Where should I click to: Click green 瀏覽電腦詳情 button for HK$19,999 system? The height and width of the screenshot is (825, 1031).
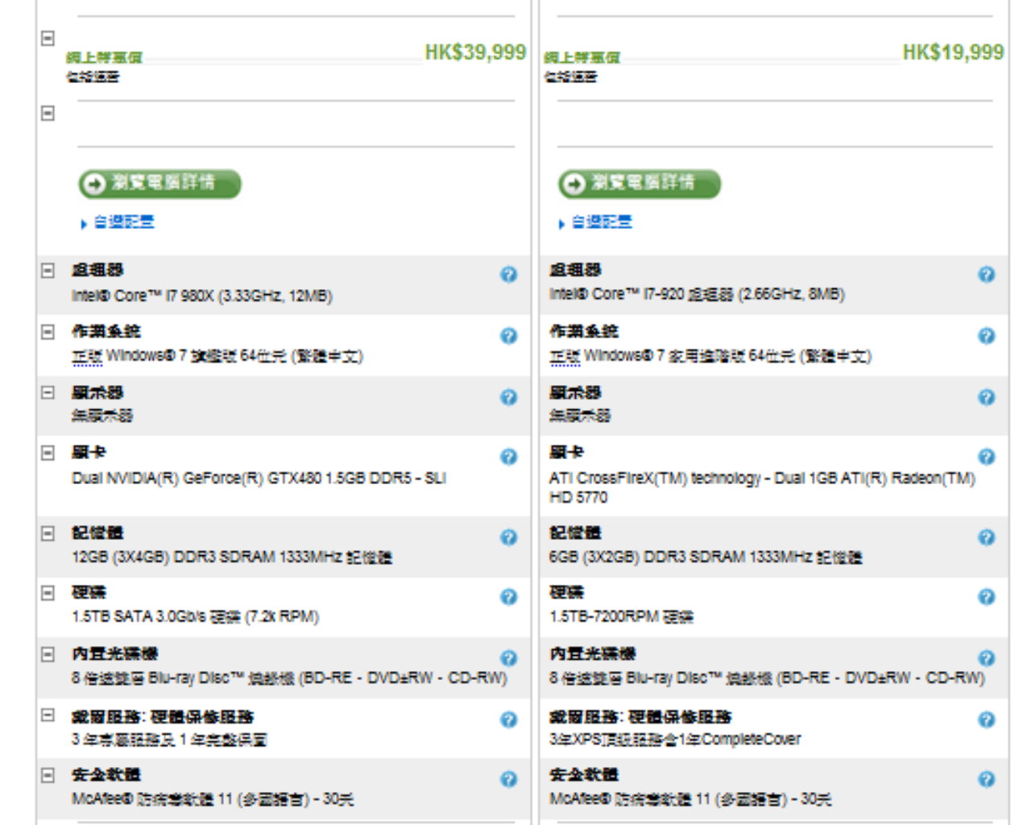click(x=640, y=184)
